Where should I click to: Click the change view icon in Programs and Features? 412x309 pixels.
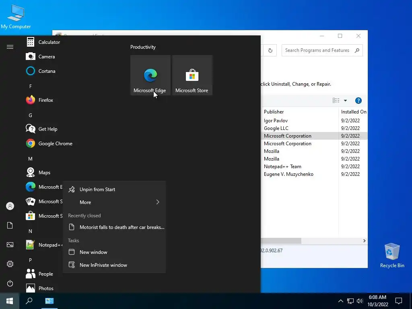pyautogui.click(x=336, y=101)
